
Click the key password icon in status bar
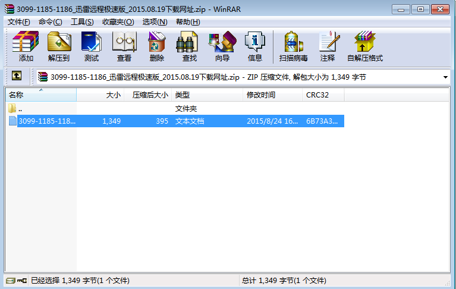click(22, 281)
